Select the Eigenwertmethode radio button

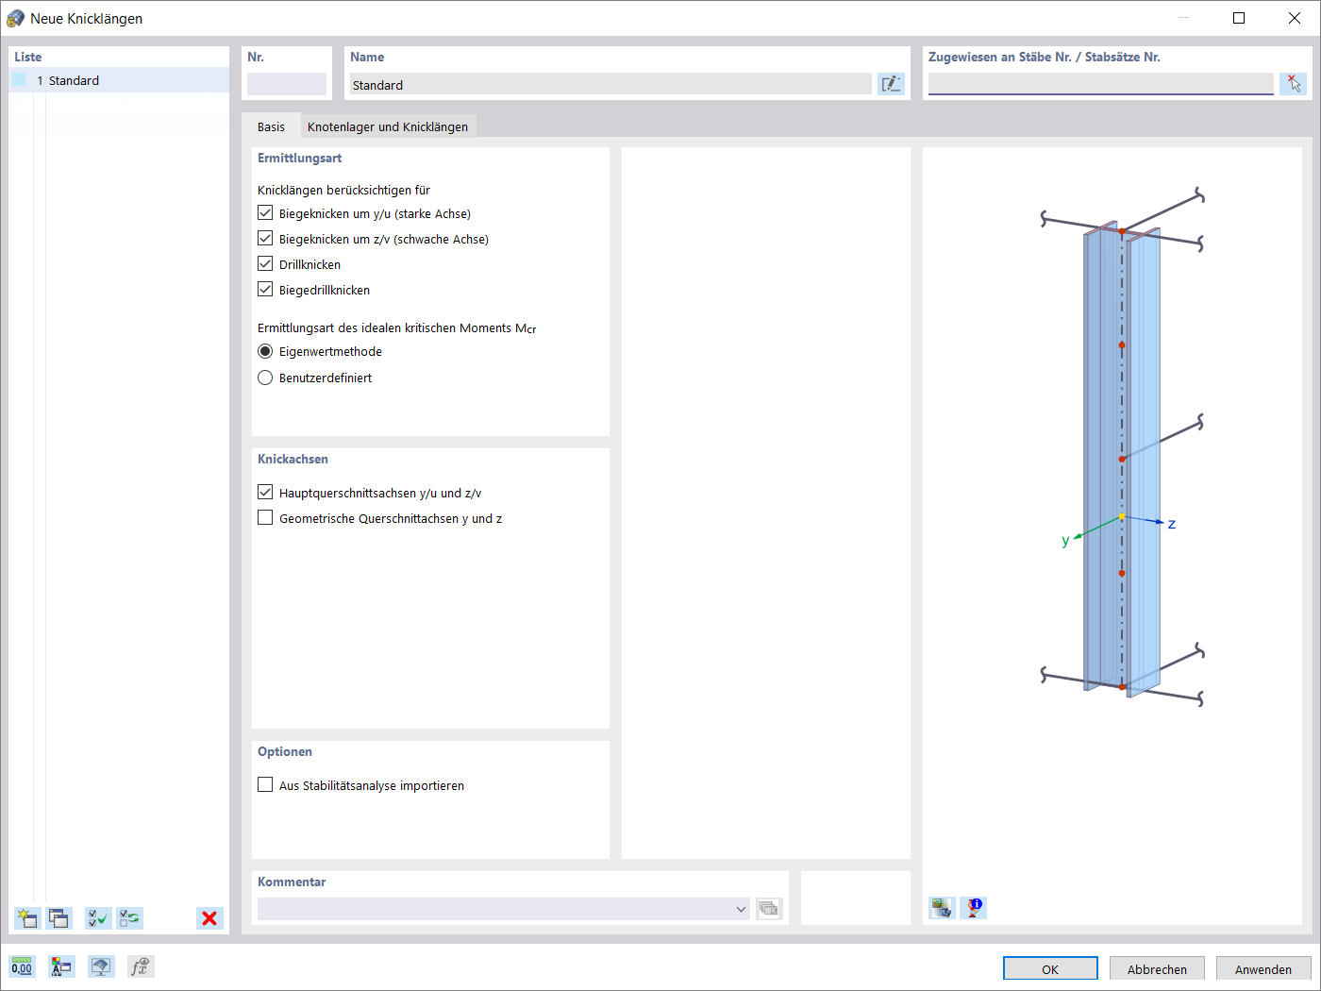pos(265,351)
